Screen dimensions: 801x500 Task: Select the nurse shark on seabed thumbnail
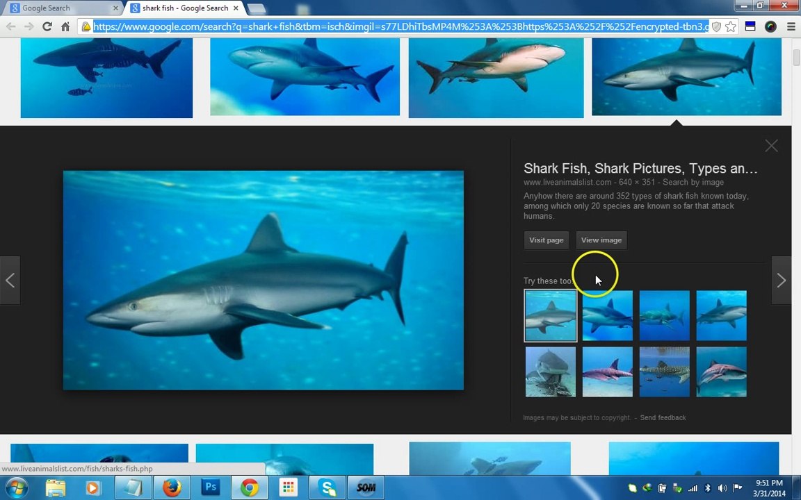click(x=550, y=372)
